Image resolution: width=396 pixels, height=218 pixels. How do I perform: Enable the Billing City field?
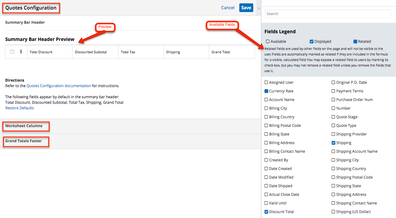tap(266, 108)
